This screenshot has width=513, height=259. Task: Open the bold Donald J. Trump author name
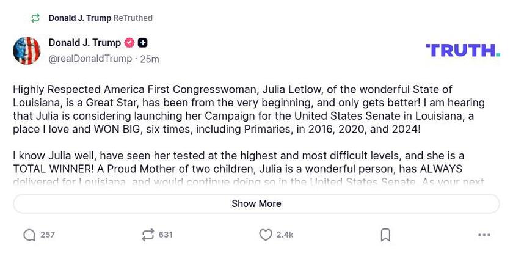[x=84, y=43]
